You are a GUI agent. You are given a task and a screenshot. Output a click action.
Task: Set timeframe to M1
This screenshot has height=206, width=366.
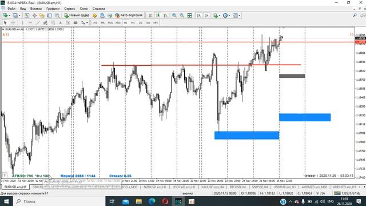tap(96, 23)
